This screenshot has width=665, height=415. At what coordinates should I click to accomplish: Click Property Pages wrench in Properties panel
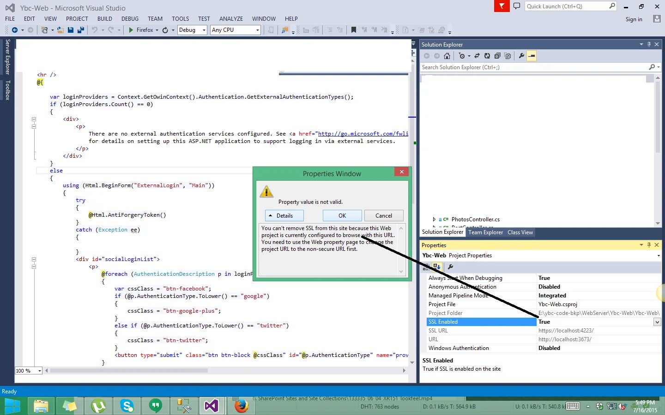pyautogui.click(x=451, y=267)
